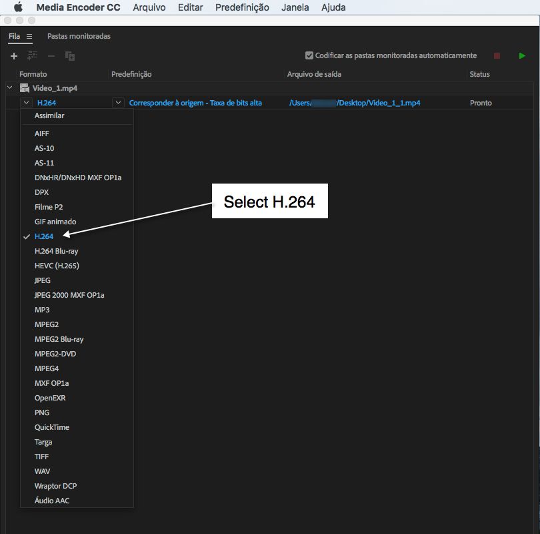540x534 pixels.
Task: Click the Duplicate queue item icon
Action: [70, 56]
